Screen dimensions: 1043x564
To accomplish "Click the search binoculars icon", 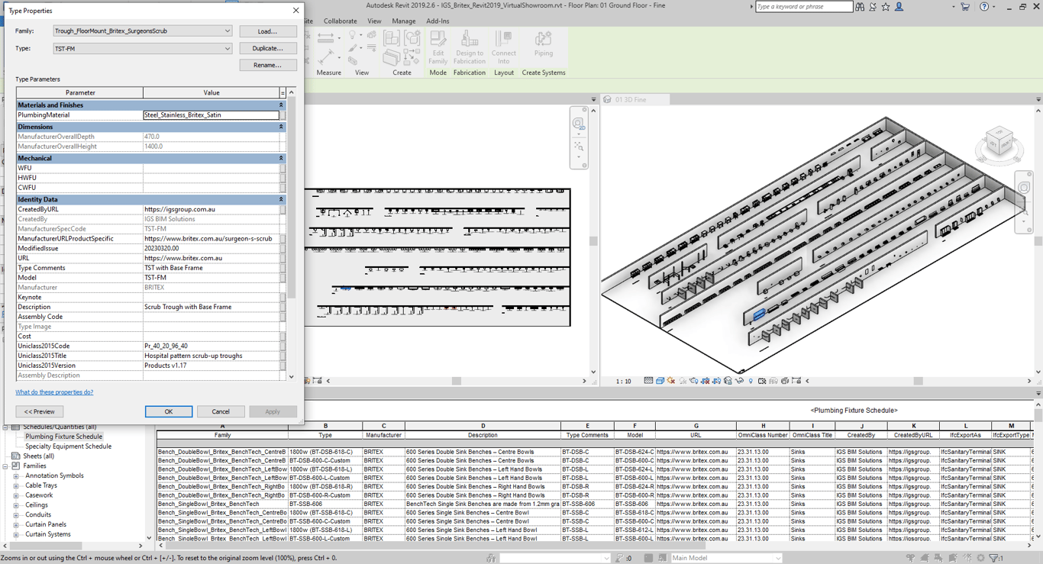I will pyautogui.click(x=860, y=7).
